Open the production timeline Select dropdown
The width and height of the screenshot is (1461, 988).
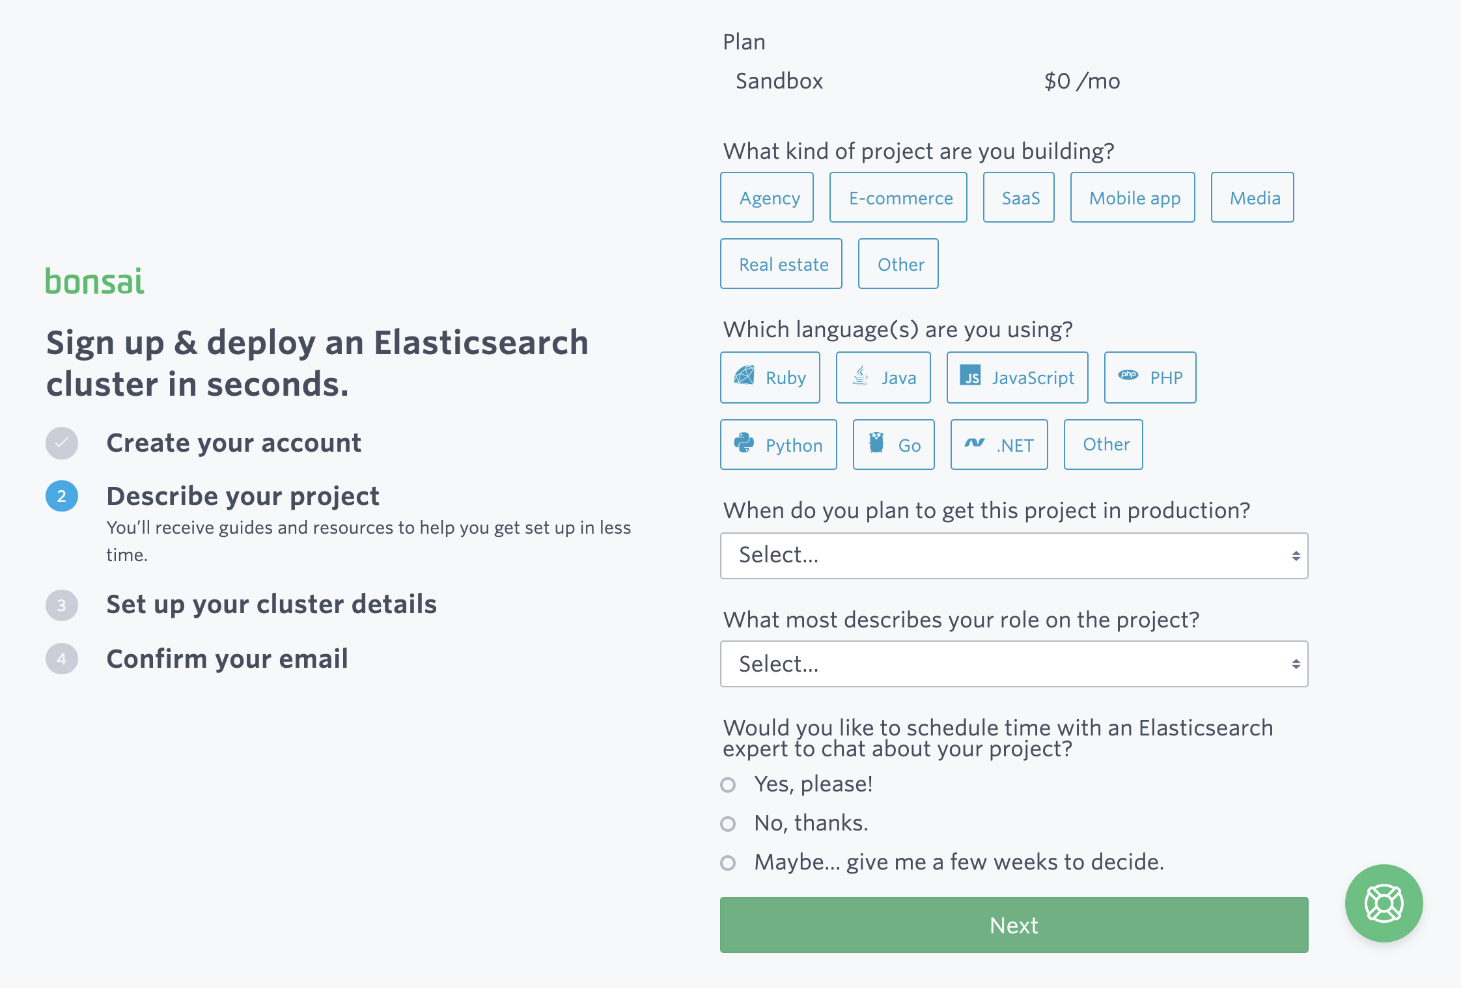1013,555
